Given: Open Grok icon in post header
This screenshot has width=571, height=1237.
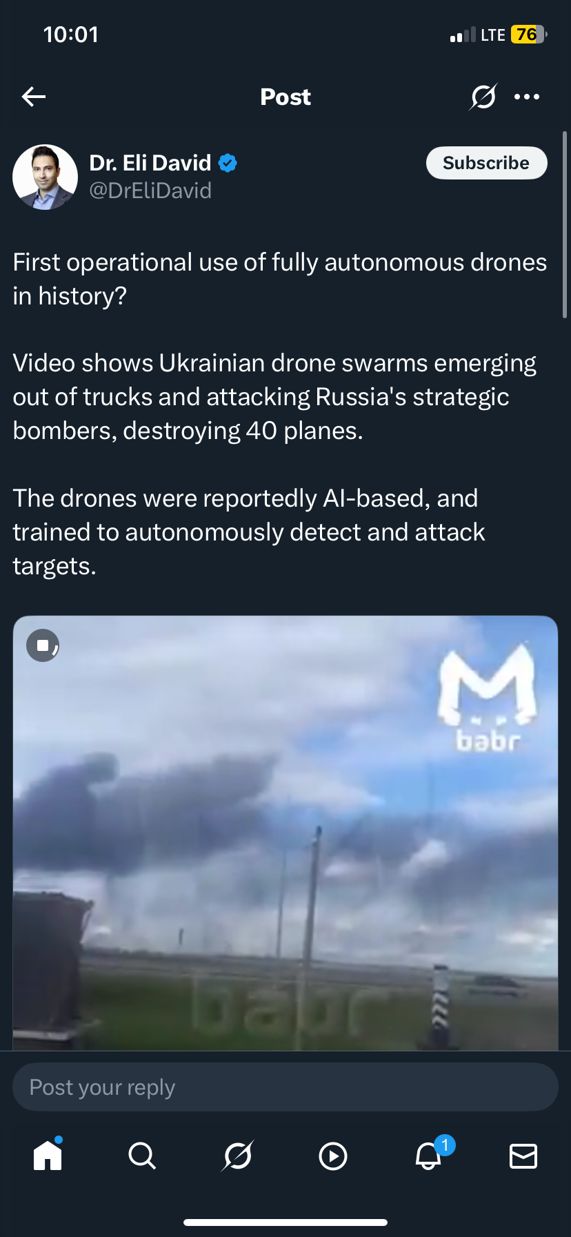Looking at the screenshot, I should pos(483,97).
